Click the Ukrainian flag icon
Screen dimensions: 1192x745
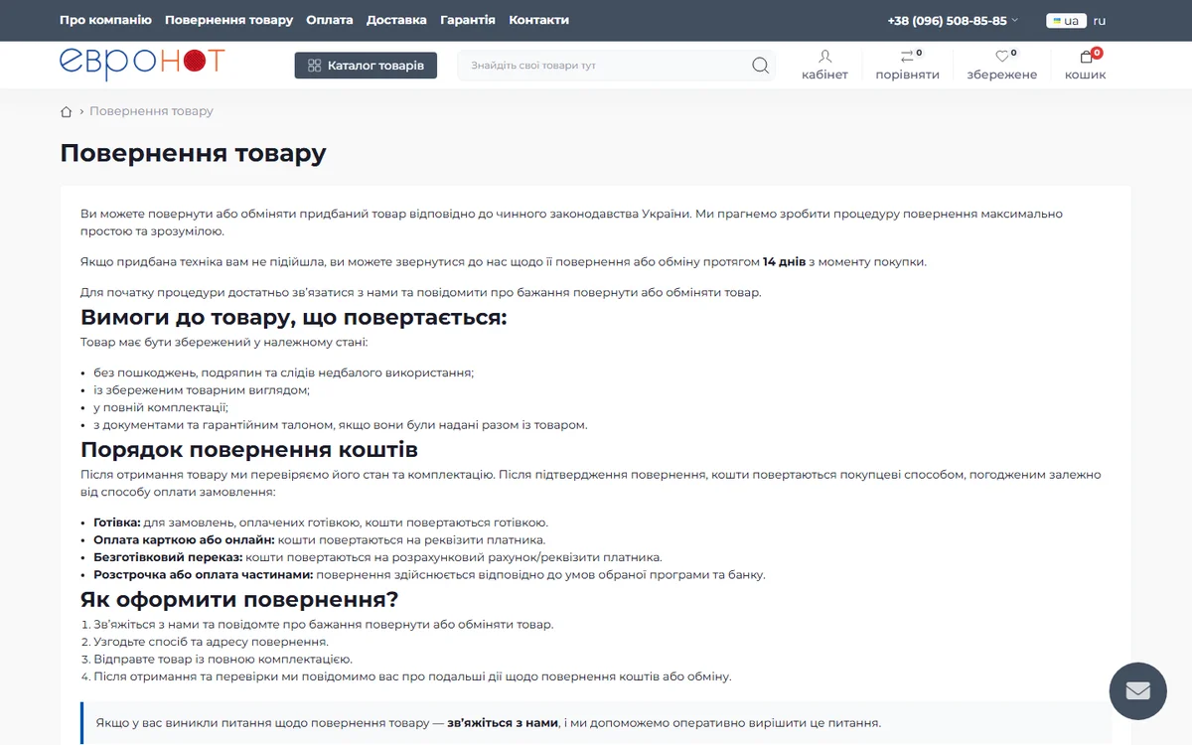1057,21
